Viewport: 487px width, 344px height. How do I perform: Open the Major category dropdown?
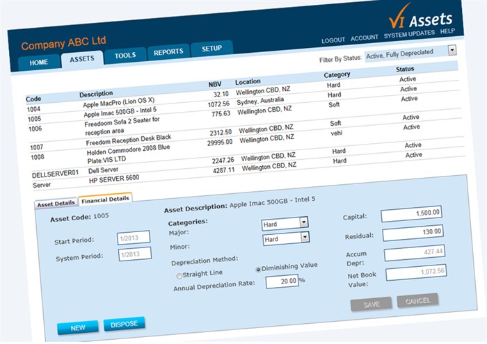click(304, 222)
